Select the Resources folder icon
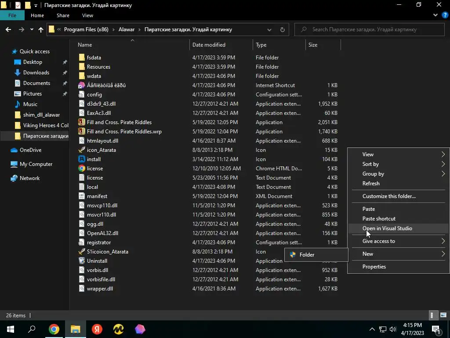450x338 pixels. (x=82, y=67)
